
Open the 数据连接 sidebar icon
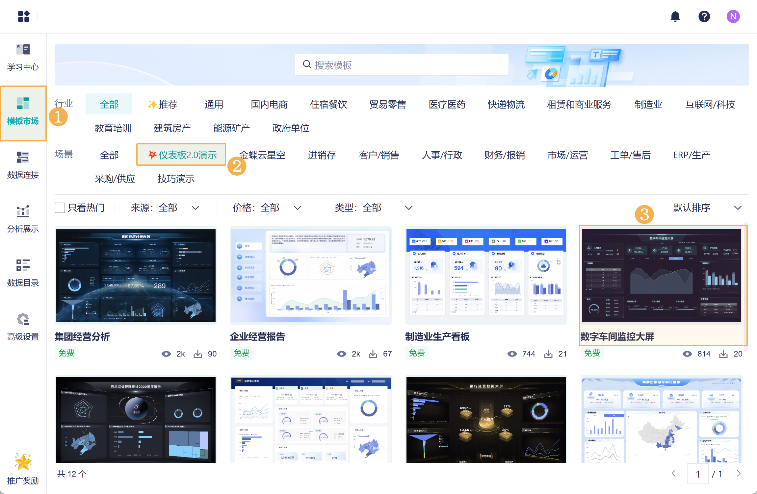(x=23, y=158)
